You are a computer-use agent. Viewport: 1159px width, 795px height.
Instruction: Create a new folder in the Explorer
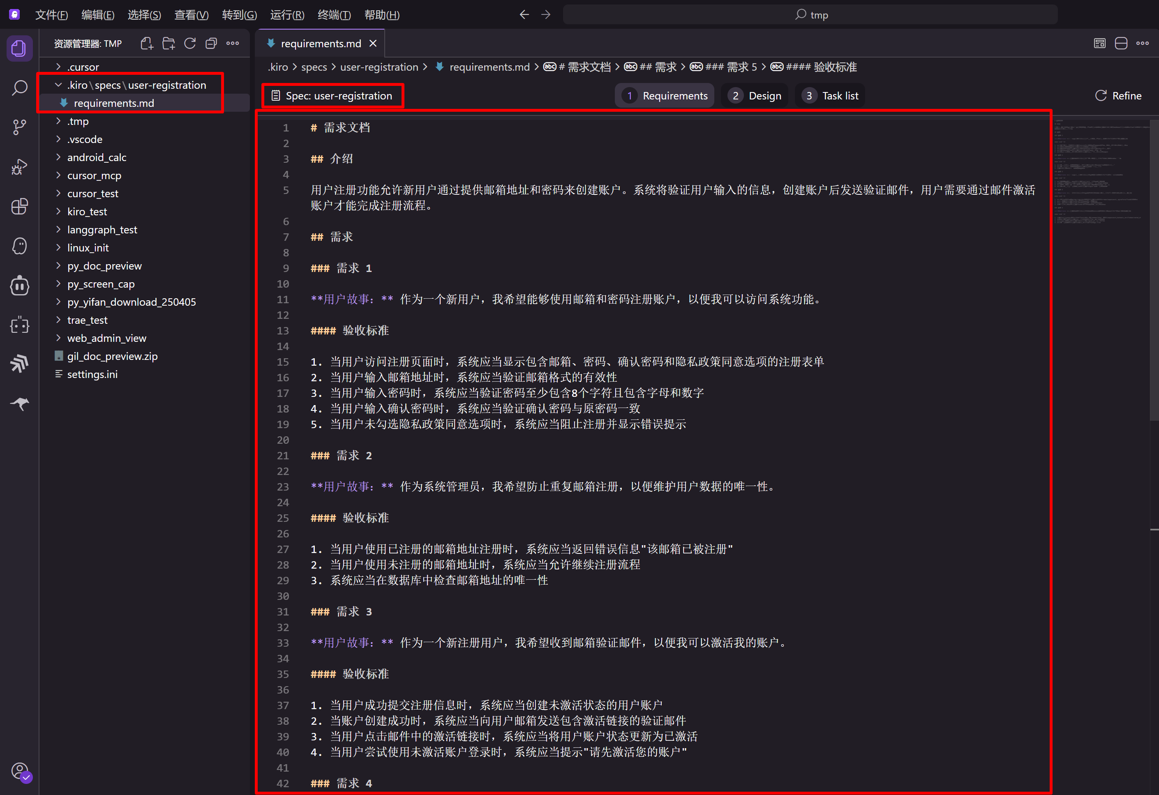pyautogui.click(x=169, y=44)
